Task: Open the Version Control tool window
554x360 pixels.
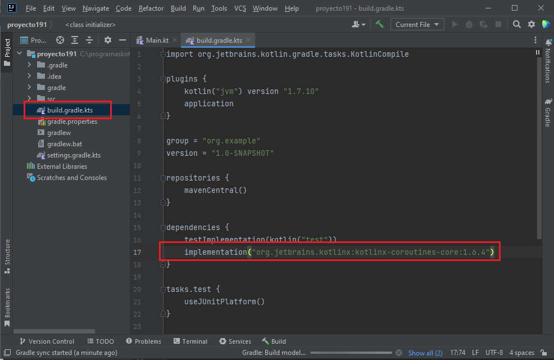Action: tap(47, 341)
